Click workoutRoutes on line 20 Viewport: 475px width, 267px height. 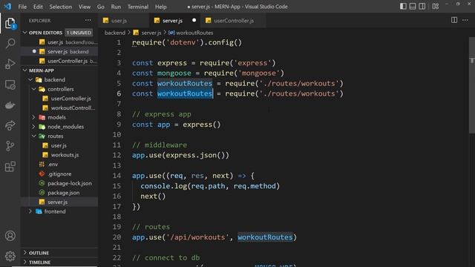(x=265, y=237)
